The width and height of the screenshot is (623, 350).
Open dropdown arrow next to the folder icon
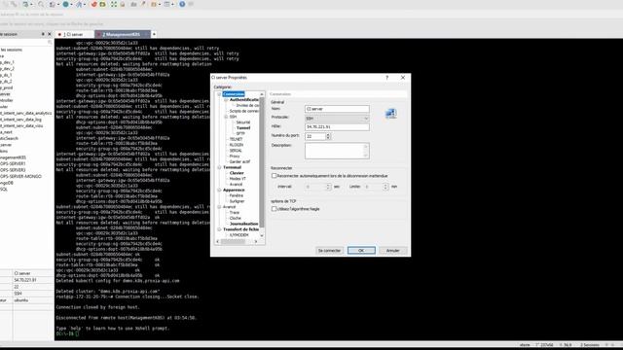pyautogui.click(x=159, y=4)
